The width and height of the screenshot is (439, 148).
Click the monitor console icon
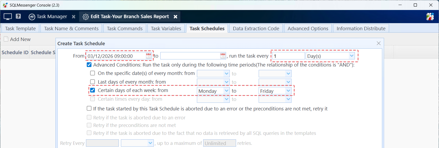8,17
